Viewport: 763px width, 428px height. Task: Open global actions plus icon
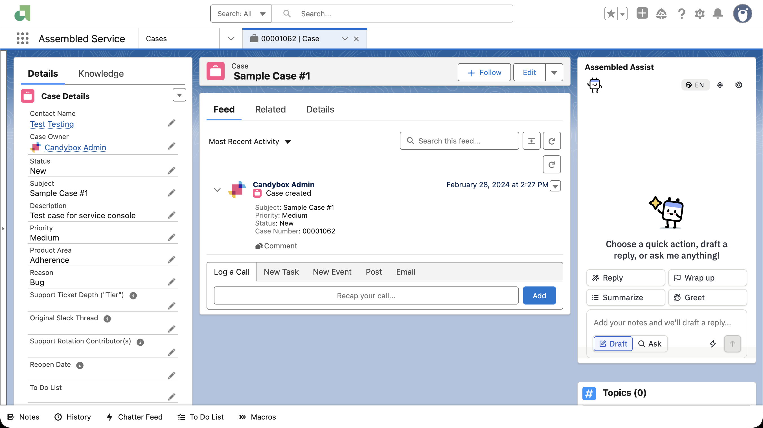(x=642, y=14)
